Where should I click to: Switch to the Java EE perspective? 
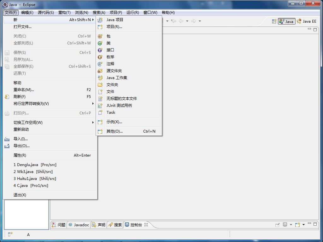tap(307, 21)
